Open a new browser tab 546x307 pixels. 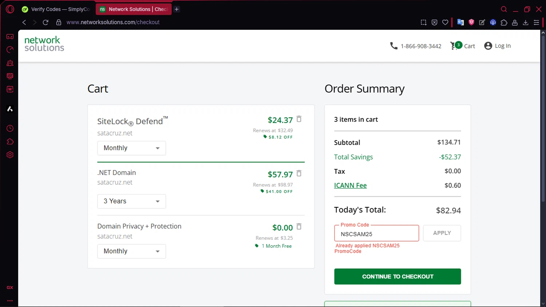coord(177,9)
